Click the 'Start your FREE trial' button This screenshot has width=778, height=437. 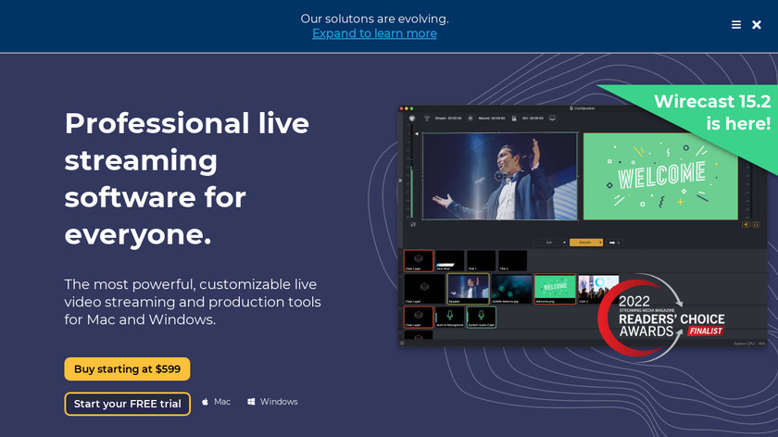click(x=128, y=404)
